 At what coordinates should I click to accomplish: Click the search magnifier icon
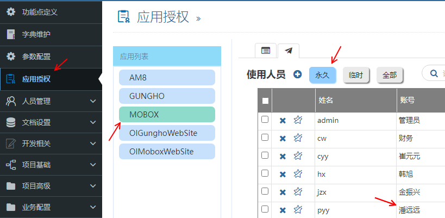click(434, 74)
